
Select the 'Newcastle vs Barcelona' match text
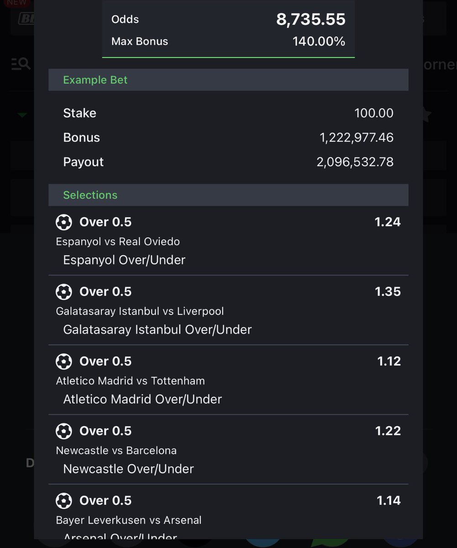click(x=116, y=451)
